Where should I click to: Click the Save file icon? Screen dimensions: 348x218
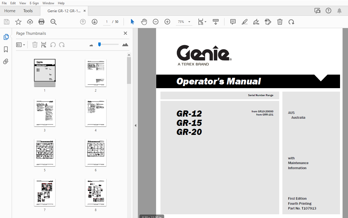click(7, 22)
